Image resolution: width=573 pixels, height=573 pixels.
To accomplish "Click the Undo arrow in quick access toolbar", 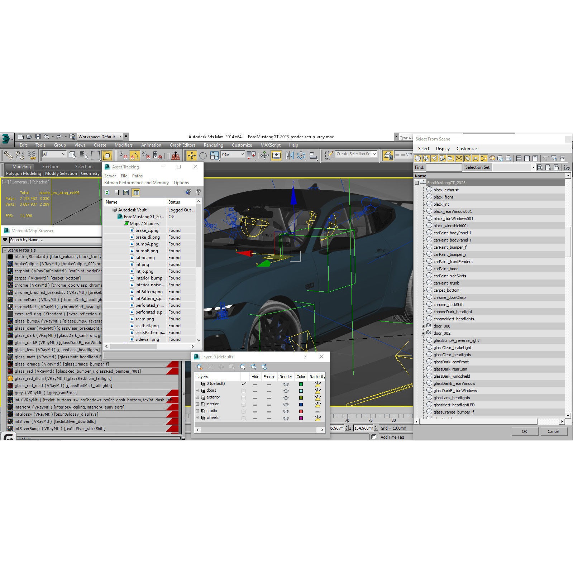I will 46,137.
